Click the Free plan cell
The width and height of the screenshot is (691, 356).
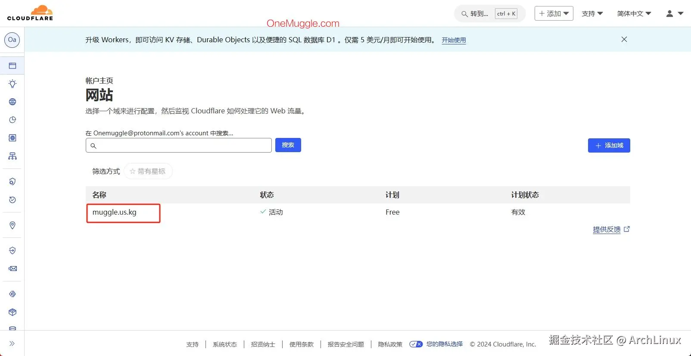(392, 212)
